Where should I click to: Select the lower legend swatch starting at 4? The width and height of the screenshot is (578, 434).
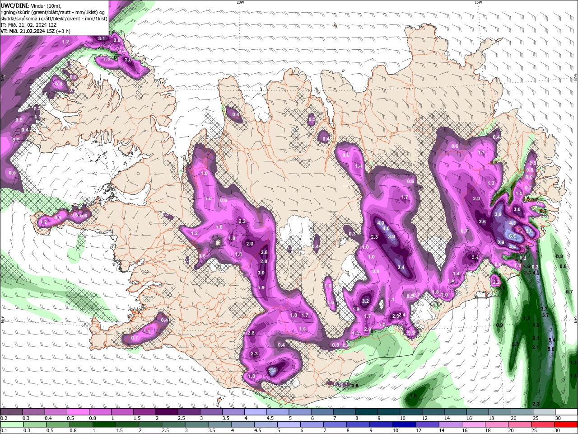(x=243, y=425)
